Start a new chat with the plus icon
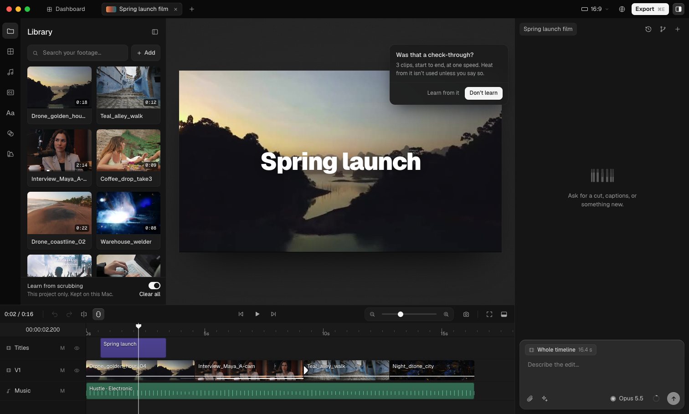The width and height of the screenshot is (689, 414). tap(678, 29)
